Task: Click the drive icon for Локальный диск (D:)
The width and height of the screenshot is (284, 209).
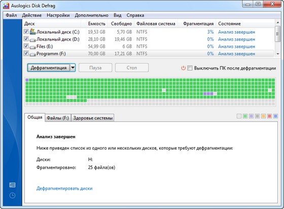Action: point(32,40)
